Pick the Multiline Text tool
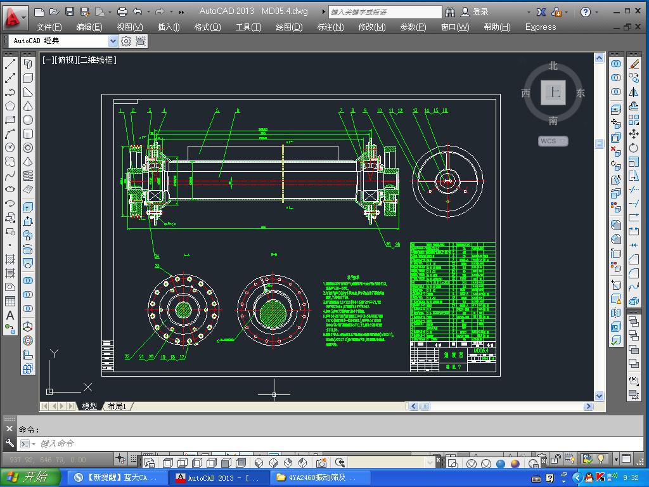The height and width of the screenshot is (487, 649). point(10,315)
